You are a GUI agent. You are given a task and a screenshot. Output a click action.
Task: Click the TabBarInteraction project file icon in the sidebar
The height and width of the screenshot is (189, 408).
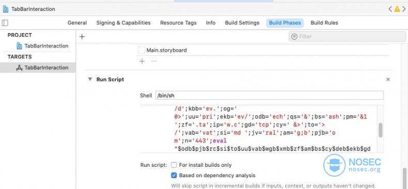[x=19, y=46]
